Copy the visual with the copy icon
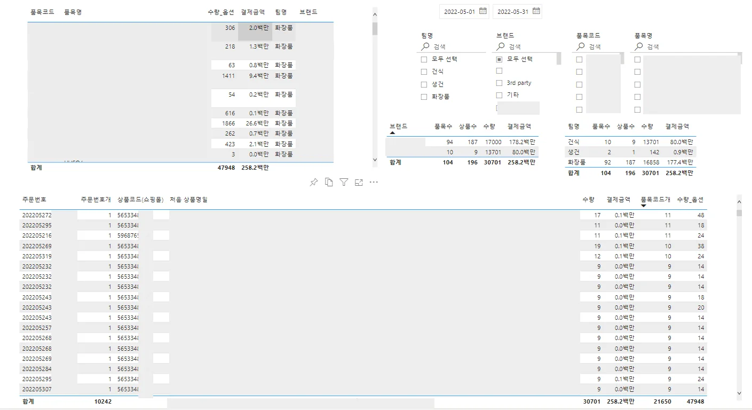The image size is (752, 410). (x=329, y=183)
